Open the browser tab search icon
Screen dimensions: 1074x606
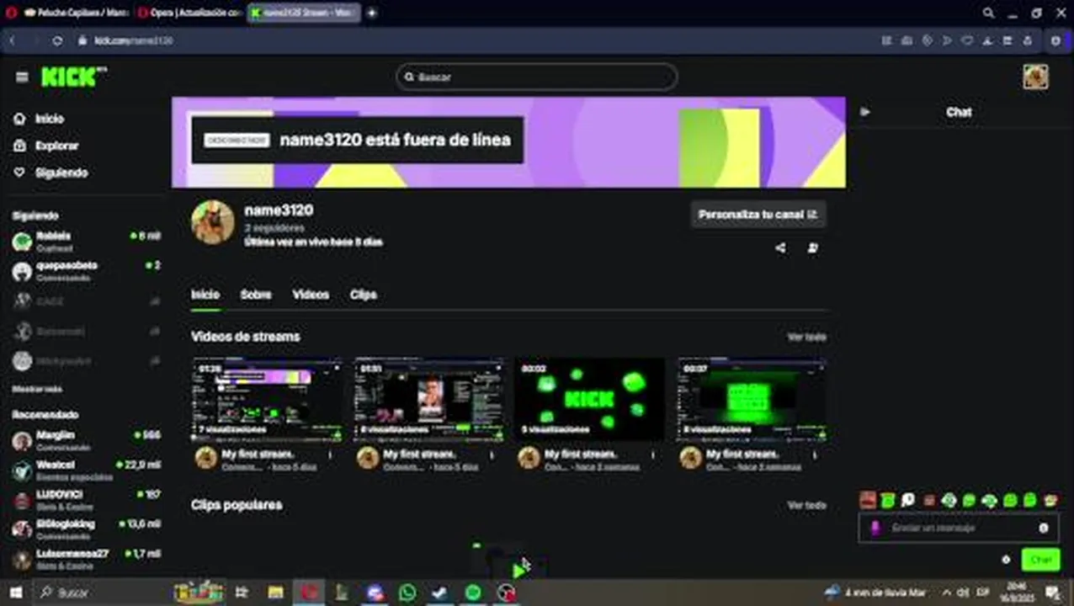[988, 13]
